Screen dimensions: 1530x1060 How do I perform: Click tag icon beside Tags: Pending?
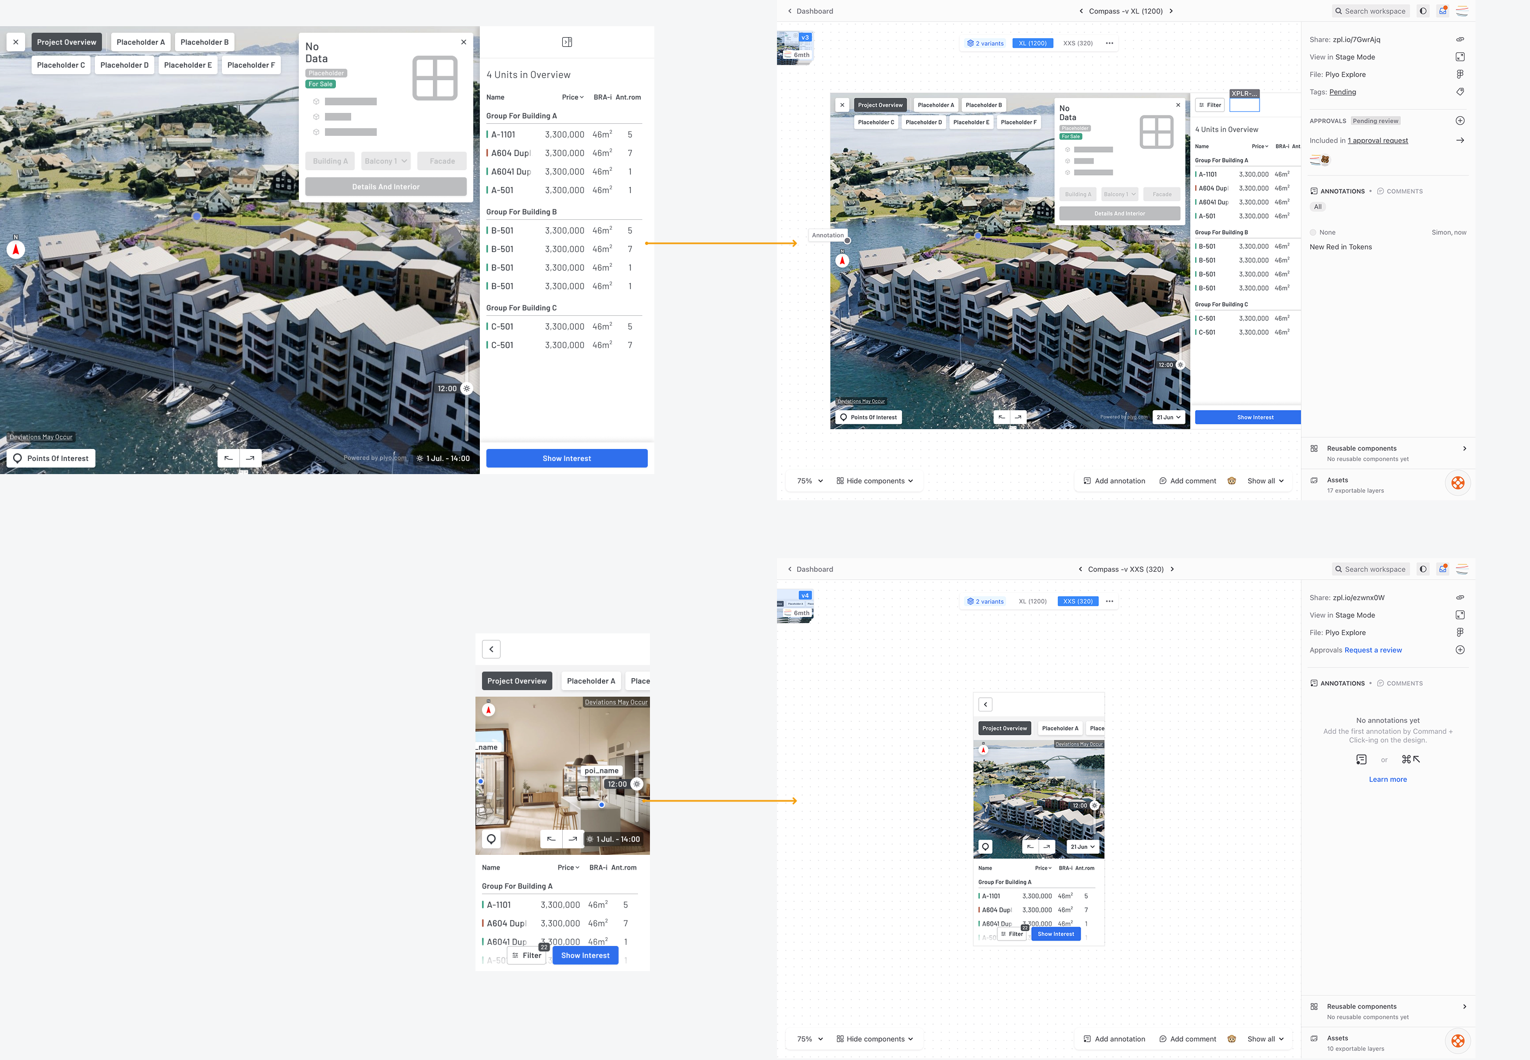click(1460, 92)
